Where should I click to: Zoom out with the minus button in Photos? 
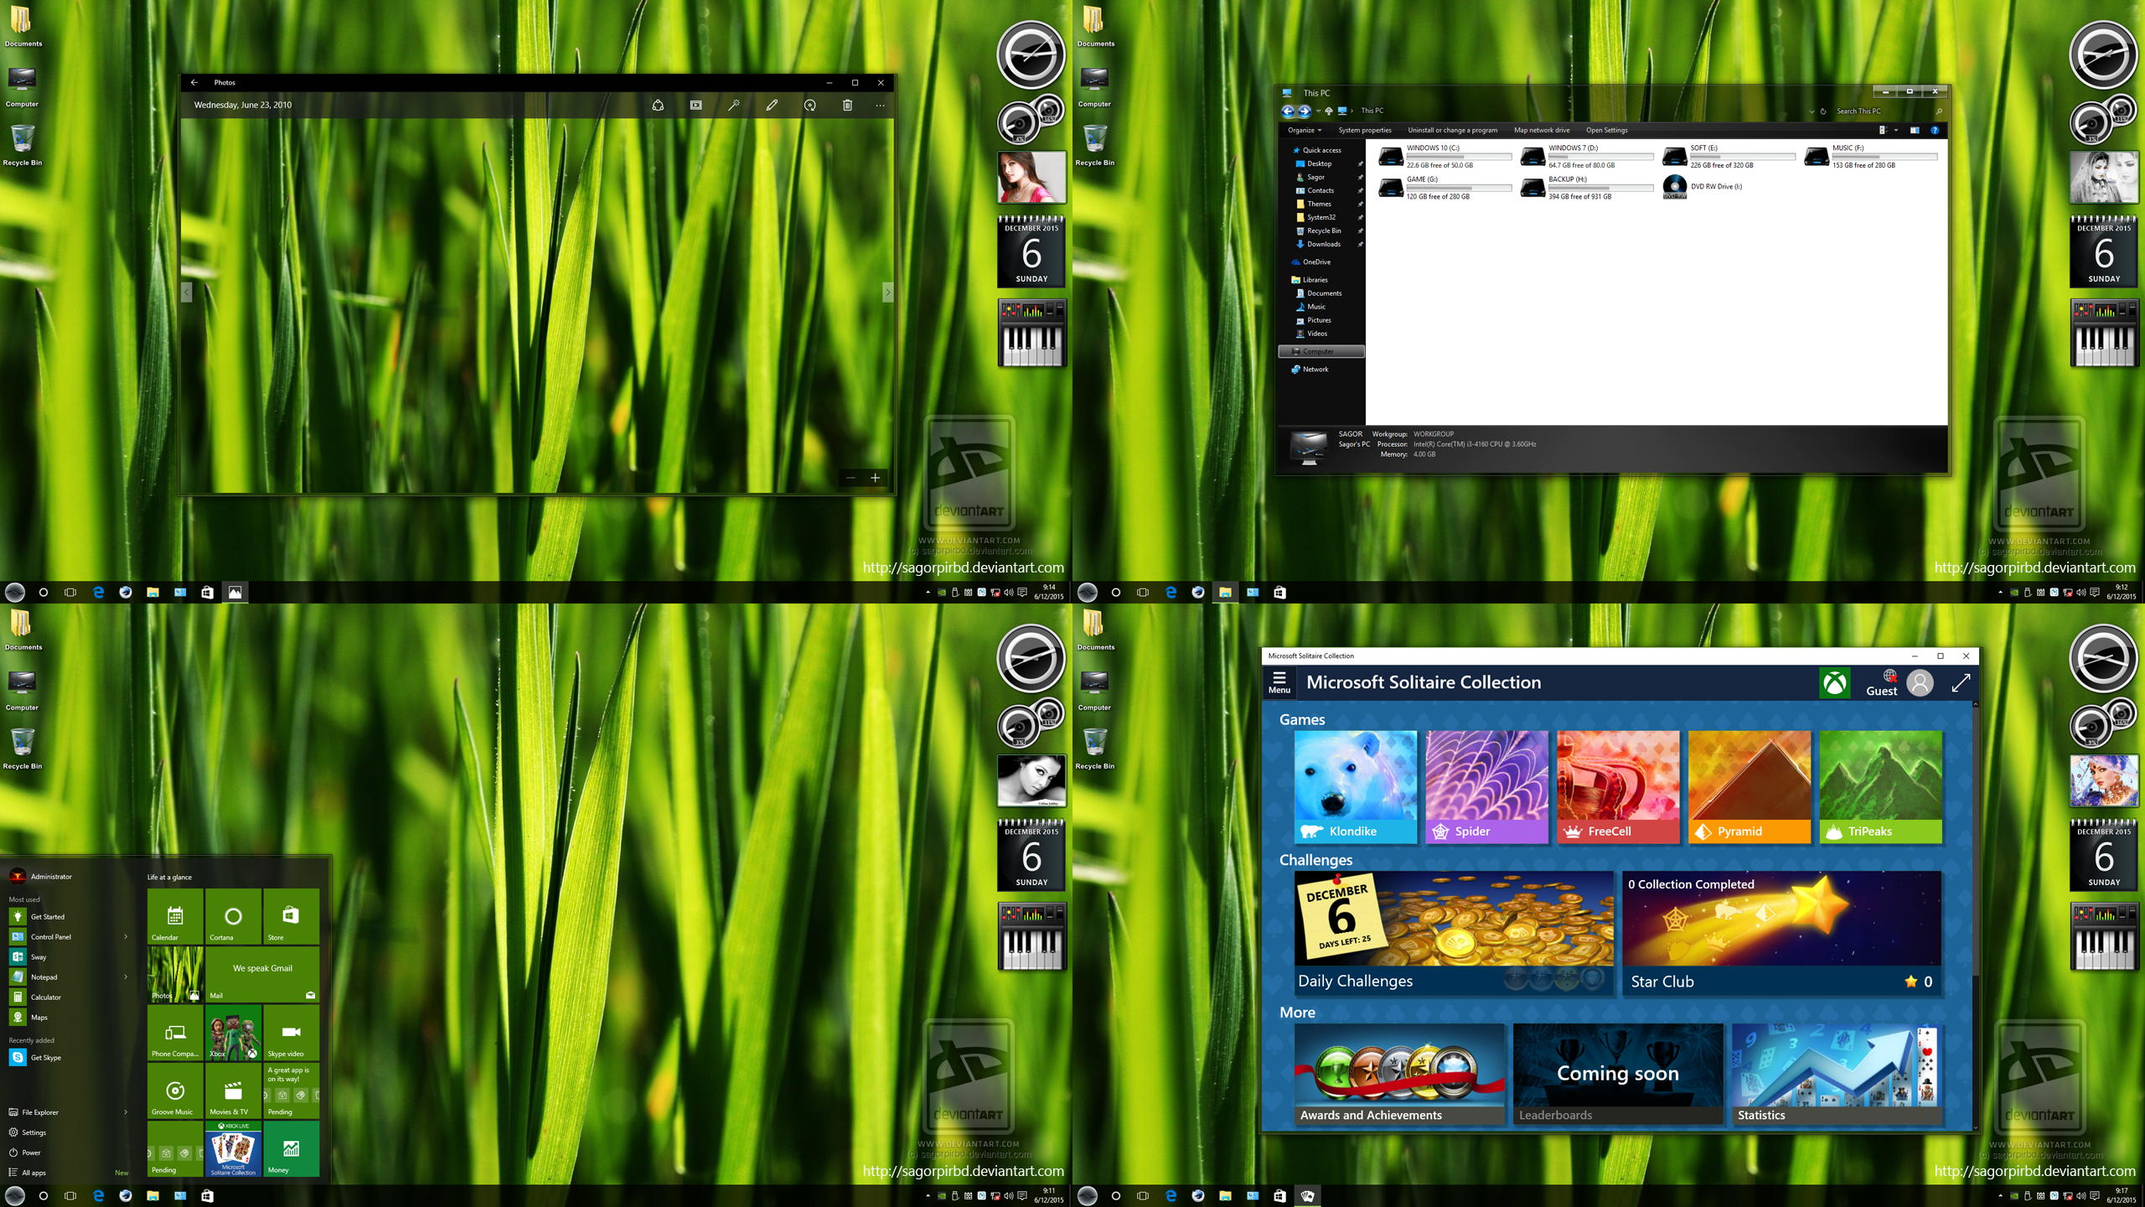(x=850, y=478)
